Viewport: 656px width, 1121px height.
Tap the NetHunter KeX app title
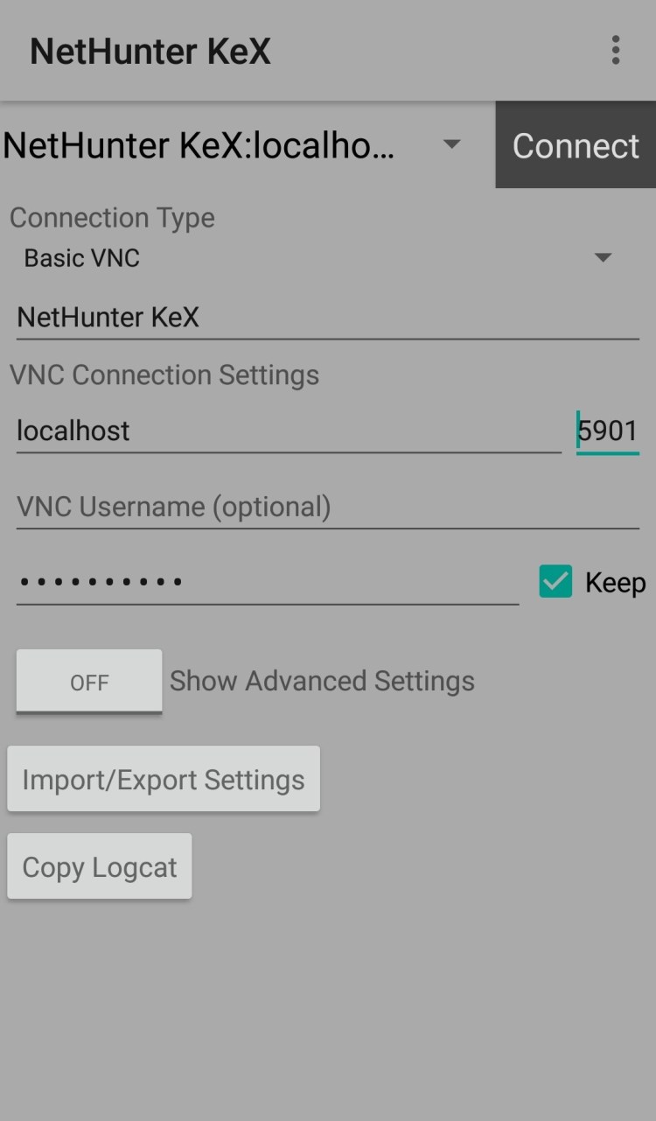(x=150, y=52)
